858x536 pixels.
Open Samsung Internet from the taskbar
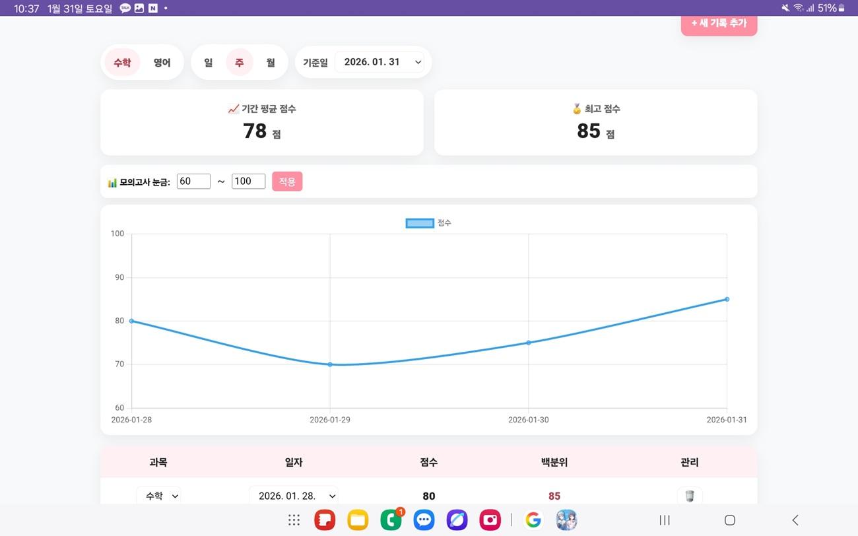(457, 520)
